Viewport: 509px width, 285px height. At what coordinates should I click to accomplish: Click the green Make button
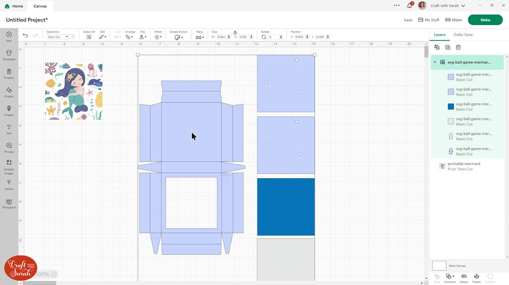(485, 20)
